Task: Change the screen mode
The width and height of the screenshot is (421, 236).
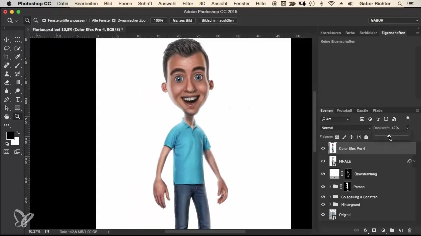Action: click(17, 152)
